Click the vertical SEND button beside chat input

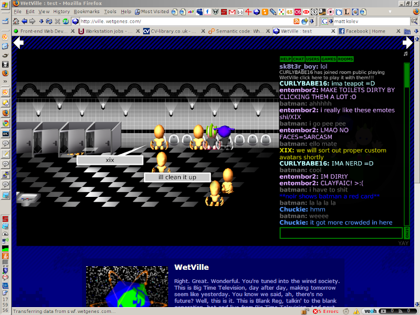(407, 233)
